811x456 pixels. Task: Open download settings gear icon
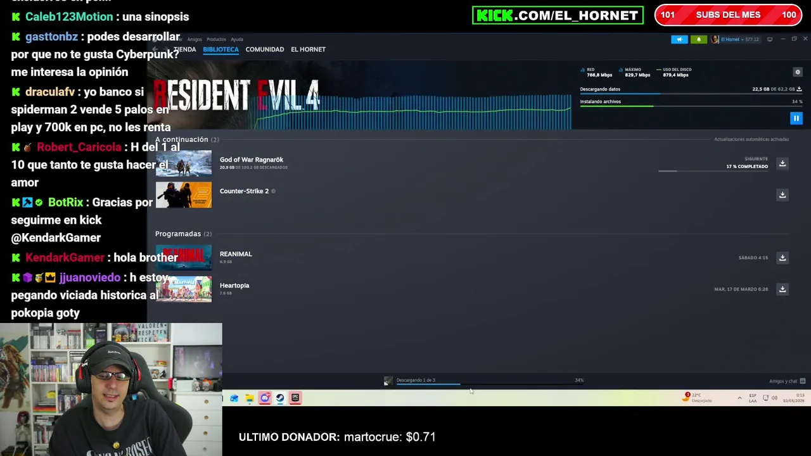coord(798,72)
